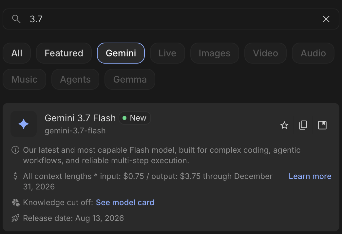Toggle the Images filter chip
This screenshot has height=234, width=342.
pyautogui.click(x=215, y=53)
